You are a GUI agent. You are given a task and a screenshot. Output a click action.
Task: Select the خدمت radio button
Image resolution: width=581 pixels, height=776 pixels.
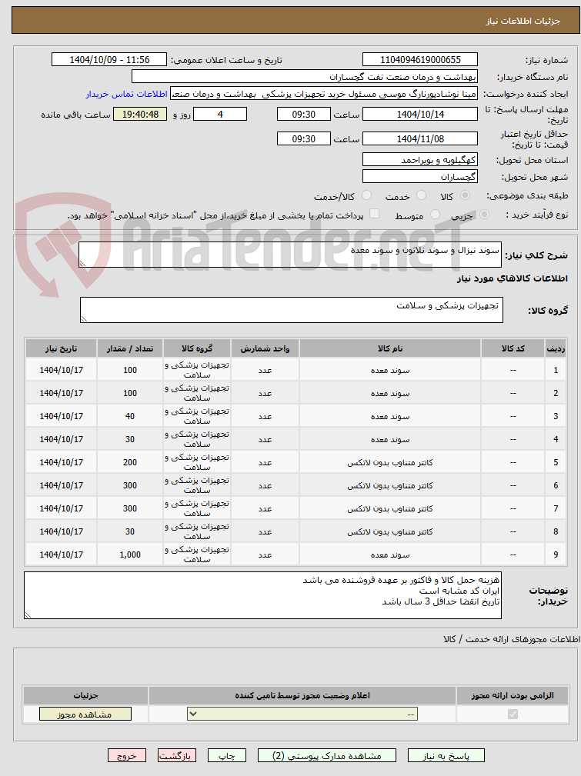pyautogui.click(x=422, y=195)
